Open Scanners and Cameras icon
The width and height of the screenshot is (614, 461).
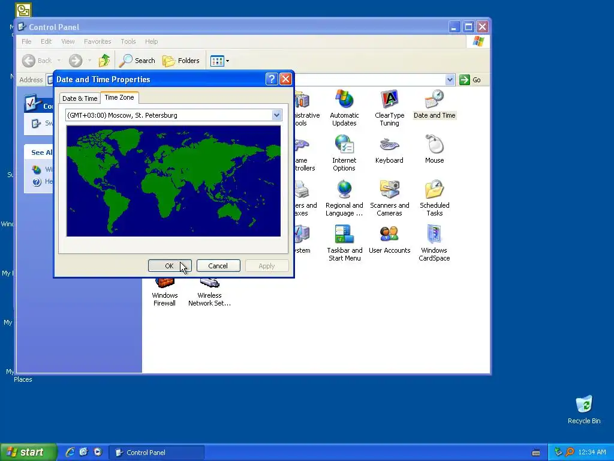coord(389,198)
